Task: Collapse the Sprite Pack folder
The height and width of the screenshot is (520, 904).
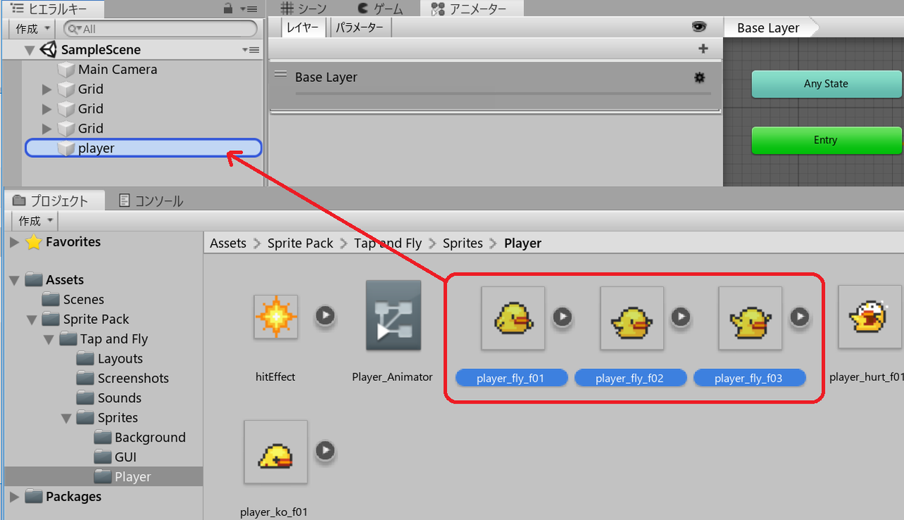Action: coord(32,320)
